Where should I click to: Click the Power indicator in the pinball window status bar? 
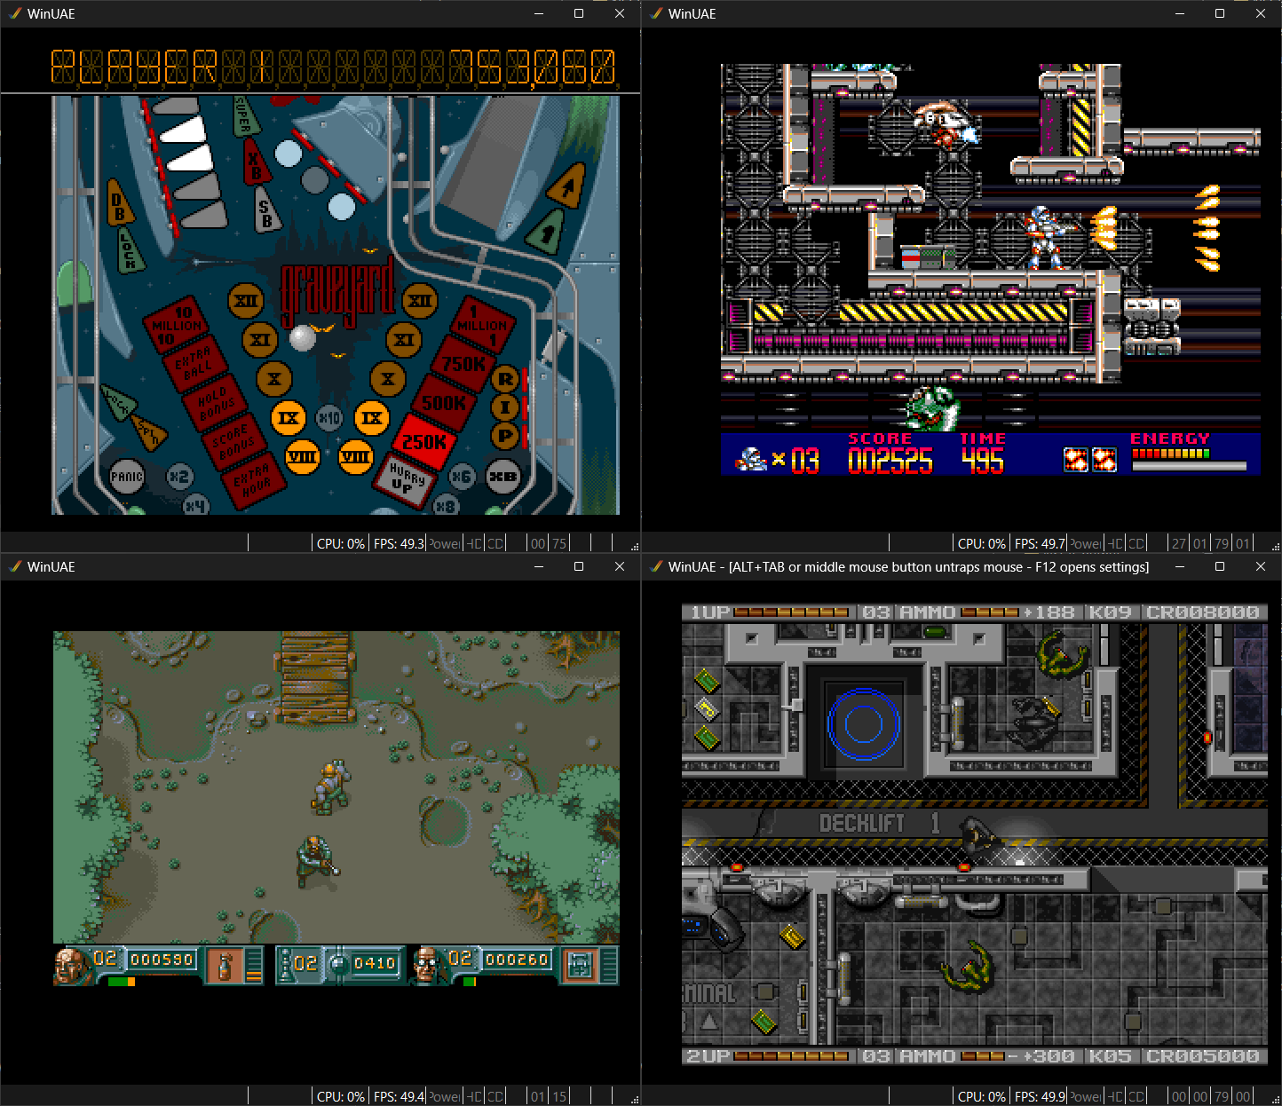coord(445,543)
